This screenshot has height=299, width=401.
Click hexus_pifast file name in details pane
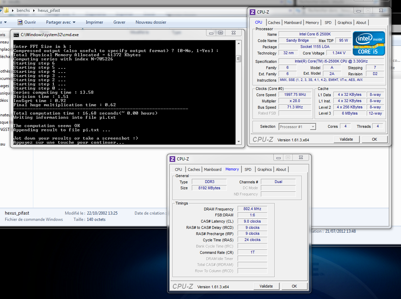tap(17, 213)
